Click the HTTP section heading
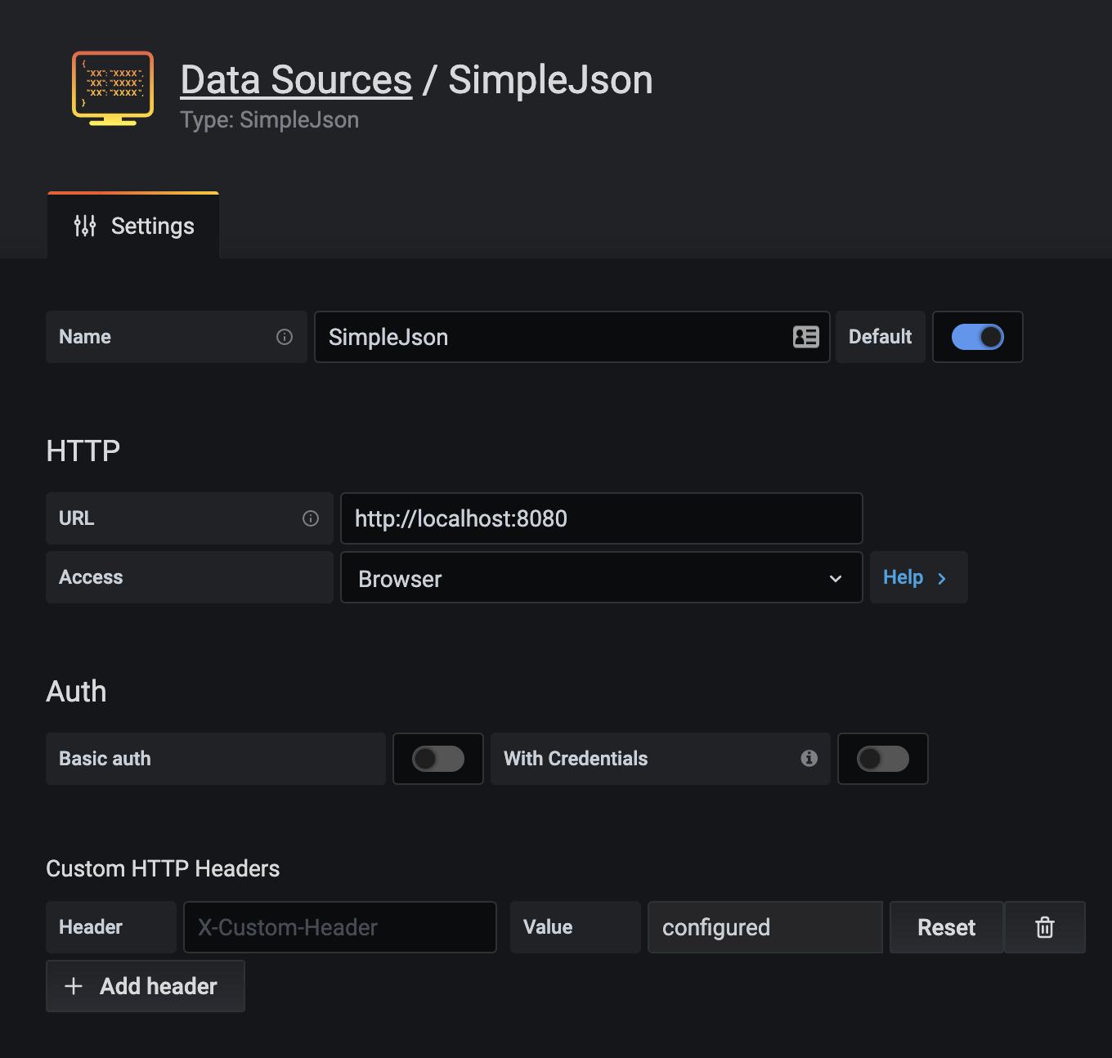This screenshot has width=1112, height=1058. tap(83, 451)
